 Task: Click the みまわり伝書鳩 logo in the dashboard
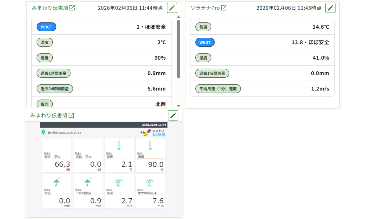coord(153,133)
